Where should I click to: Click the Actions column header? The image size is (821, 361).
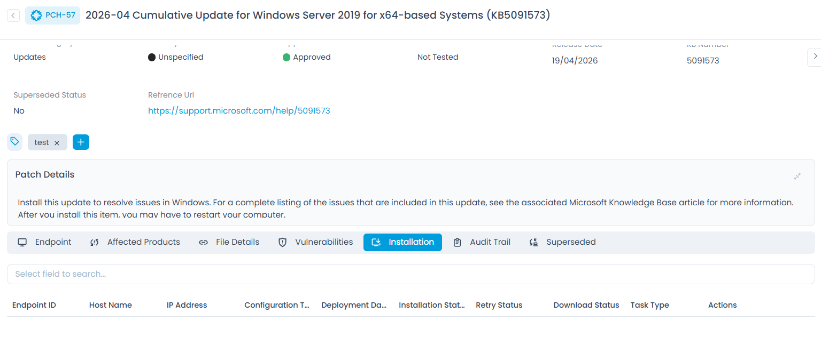point(723,305)
